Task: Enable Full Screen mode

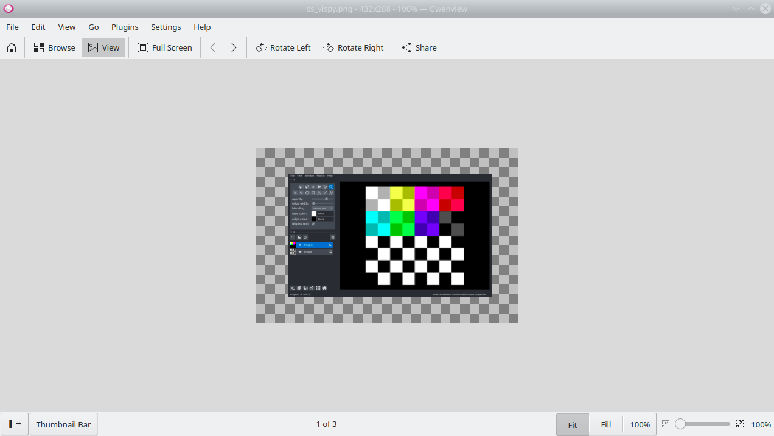Action: [x=165, y=47]
